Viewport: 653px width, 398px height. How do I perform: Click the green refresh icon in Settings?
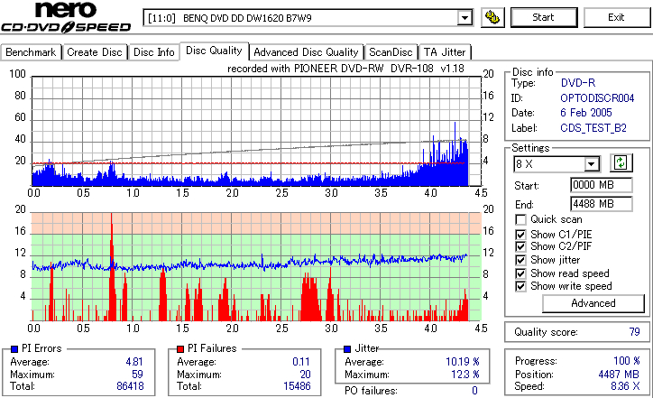coord(621,163)
